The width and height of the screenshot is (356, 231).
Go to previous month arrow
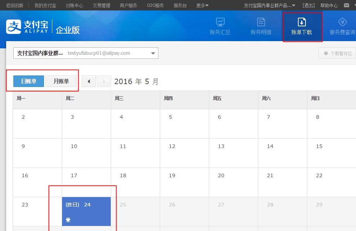(89, 81)
